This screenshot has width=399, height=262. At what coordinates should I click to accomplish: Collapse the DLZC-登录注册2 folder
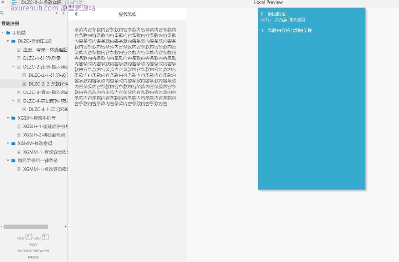click(8, 41)
